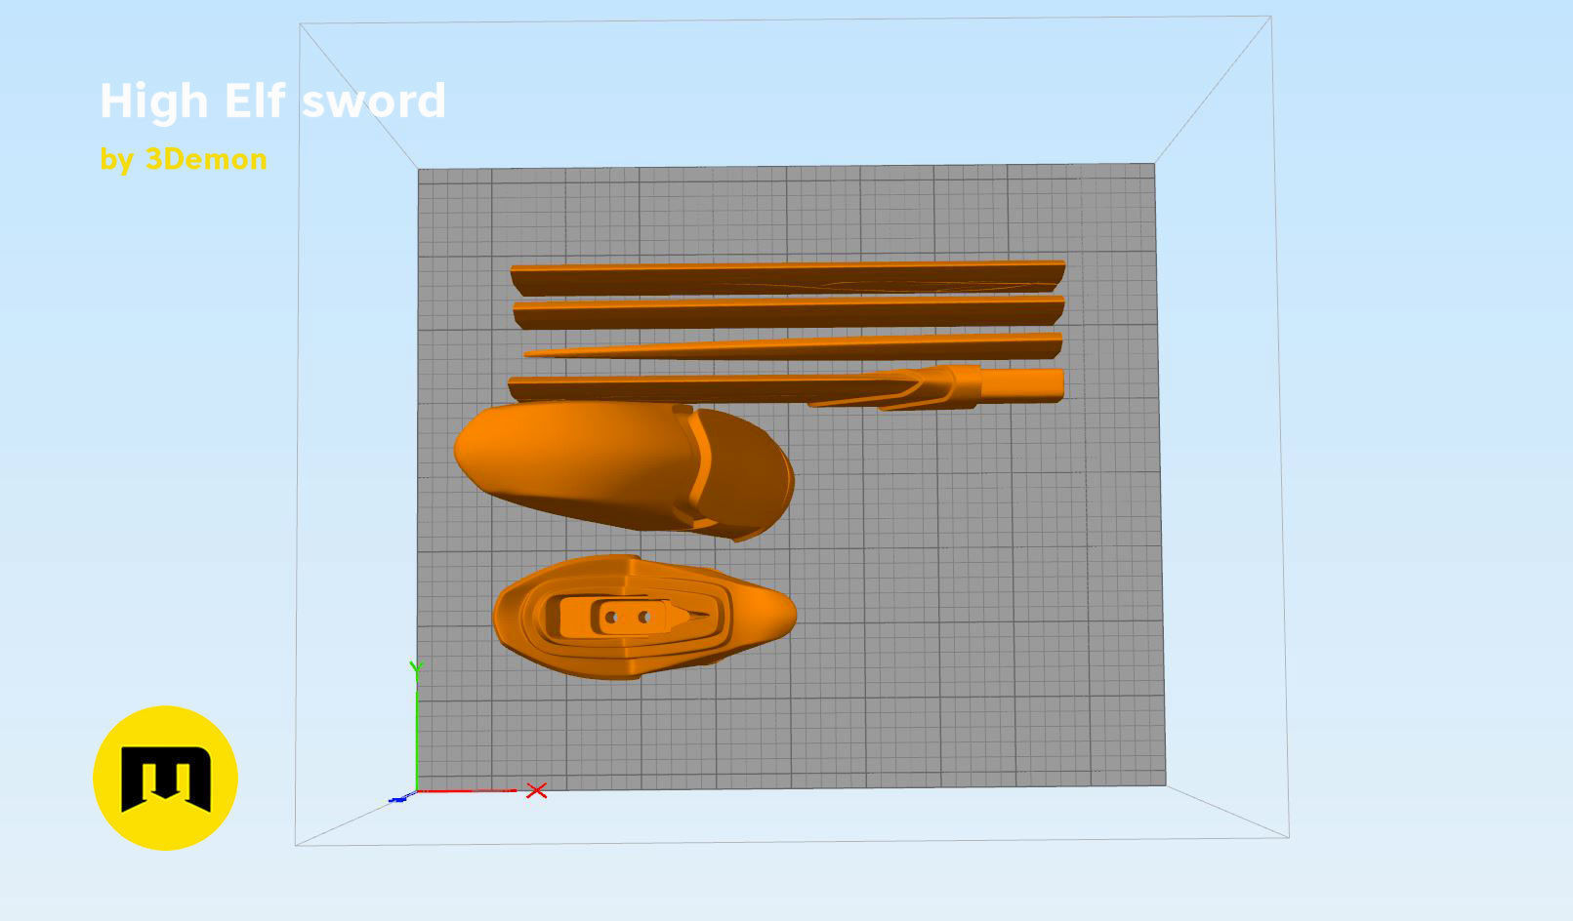
Task: Select the topmost long blade piece
Action: coord(787,277)
